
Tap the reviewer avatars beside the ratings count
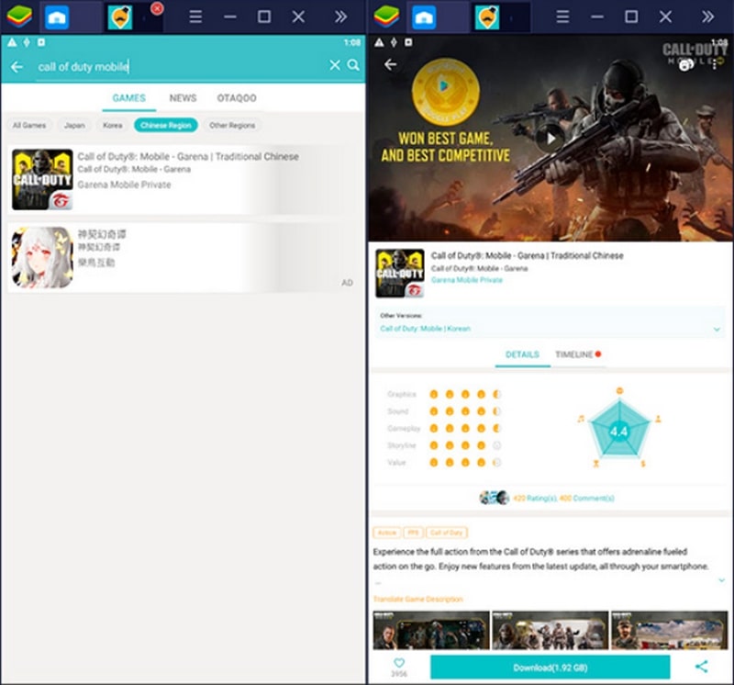tap(495, 498)
